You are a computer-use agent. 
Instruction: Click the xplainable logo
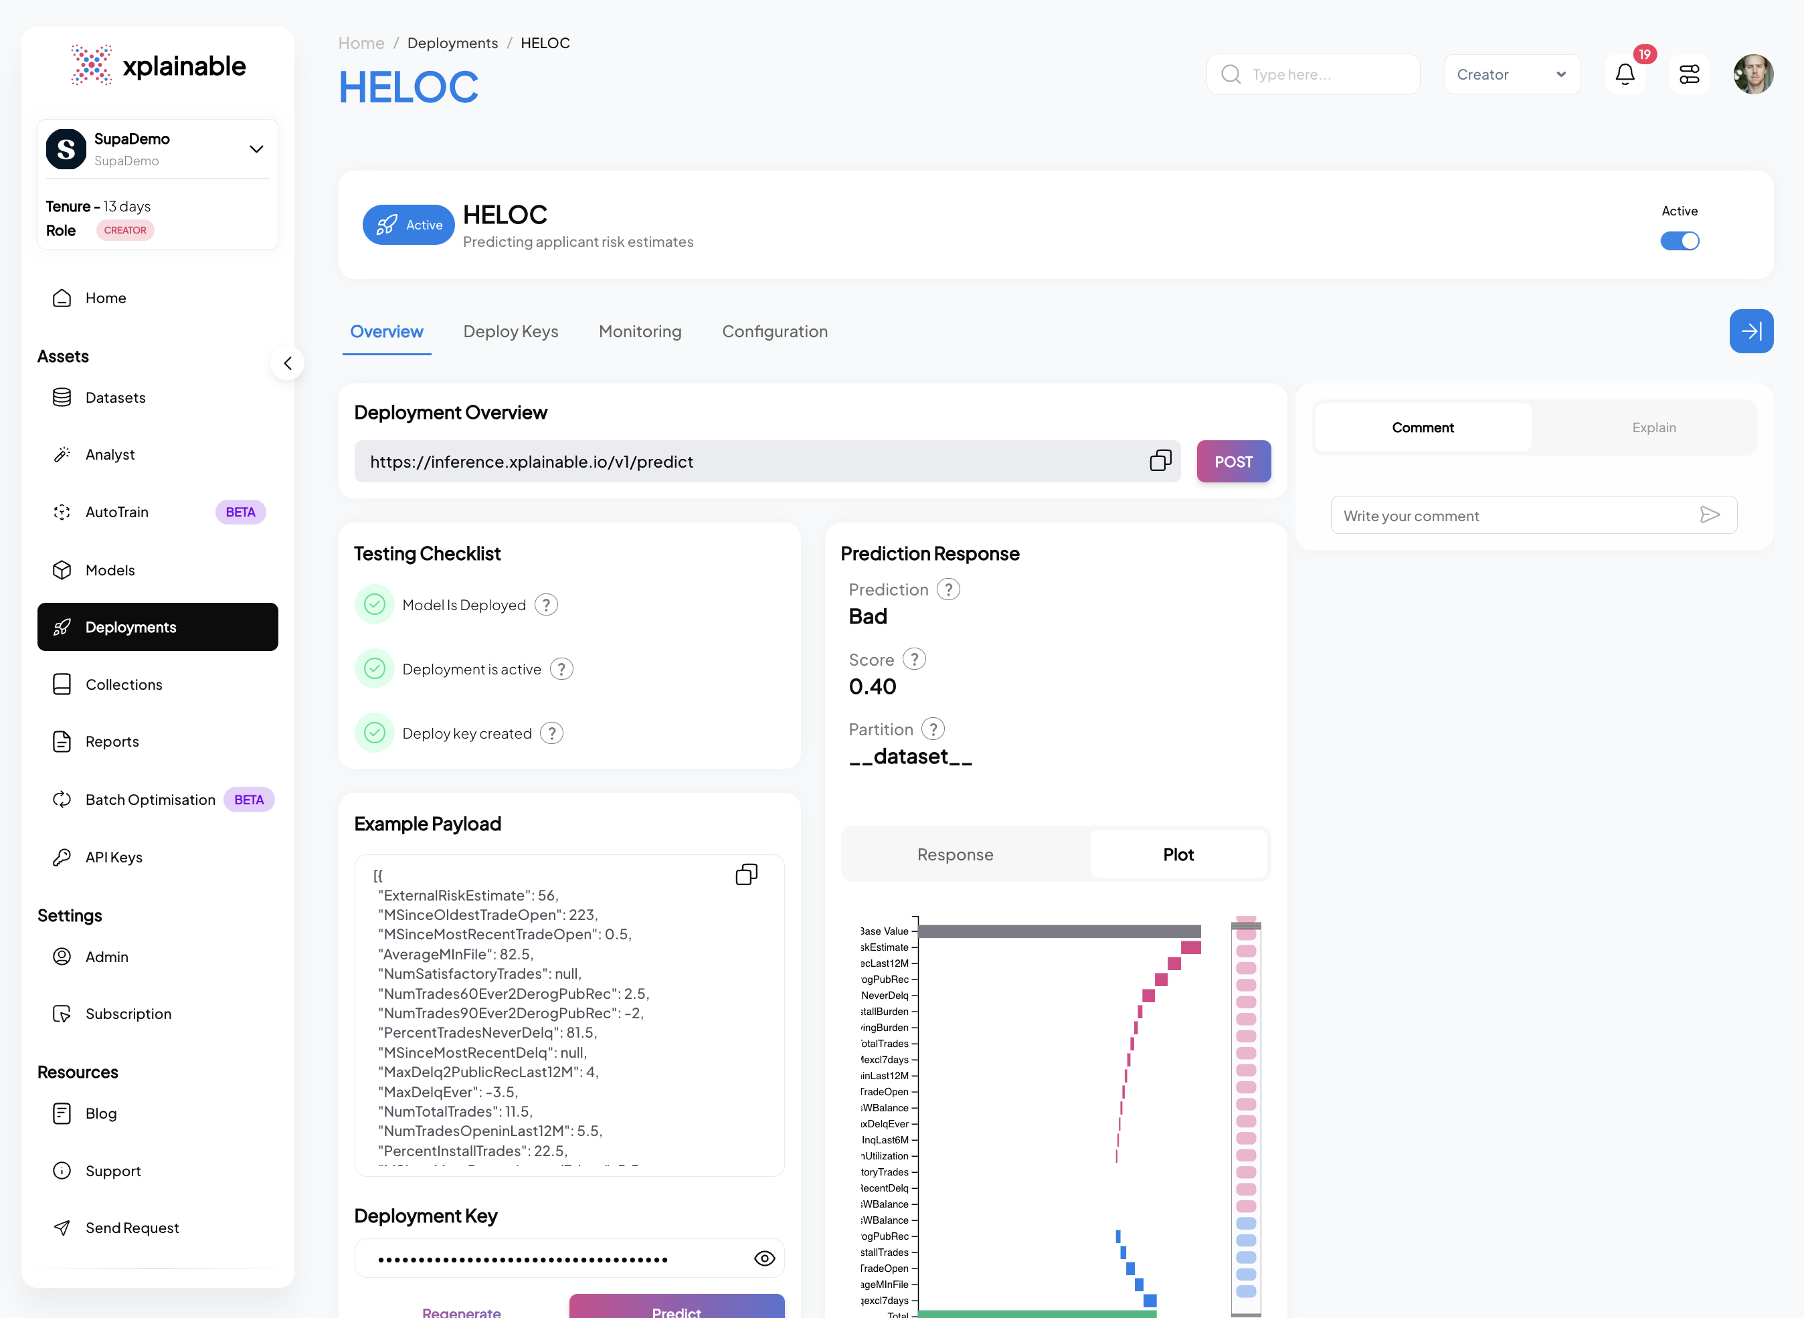click(158, 66)
